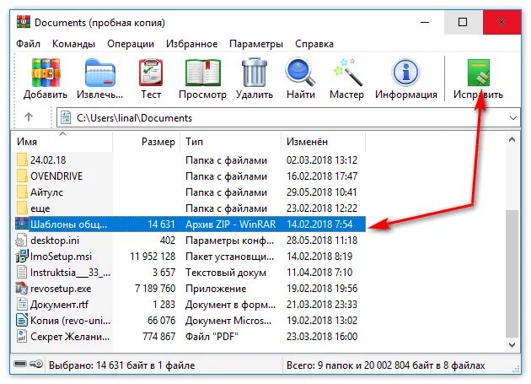The height and width of the screenshot is (384, 531).
Task: Click the Добавить (Add) toolbar icon
Action: pos(46,73)
